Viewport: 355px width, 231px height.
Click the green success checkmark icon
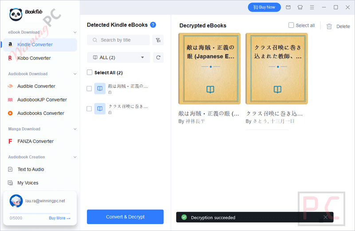tap(184, 217)
